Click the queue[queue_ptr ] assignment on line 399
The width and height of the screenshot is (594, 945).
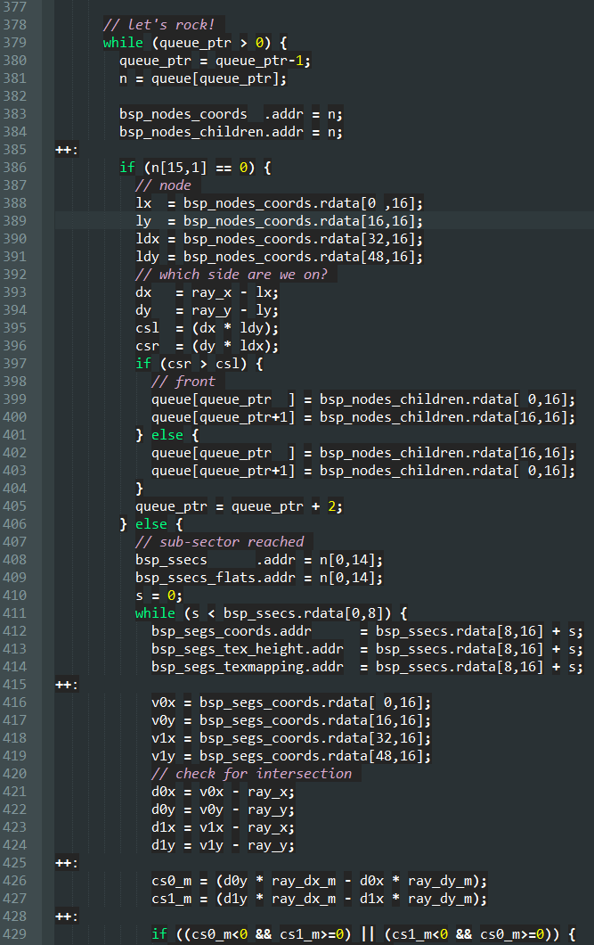tap(363, 399)
